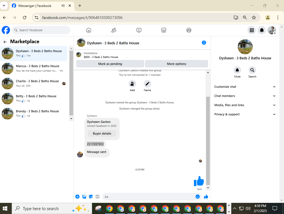Viewport: 284px width, 214px height.
Task: Click the Search Facebook field
Action: 41,30
